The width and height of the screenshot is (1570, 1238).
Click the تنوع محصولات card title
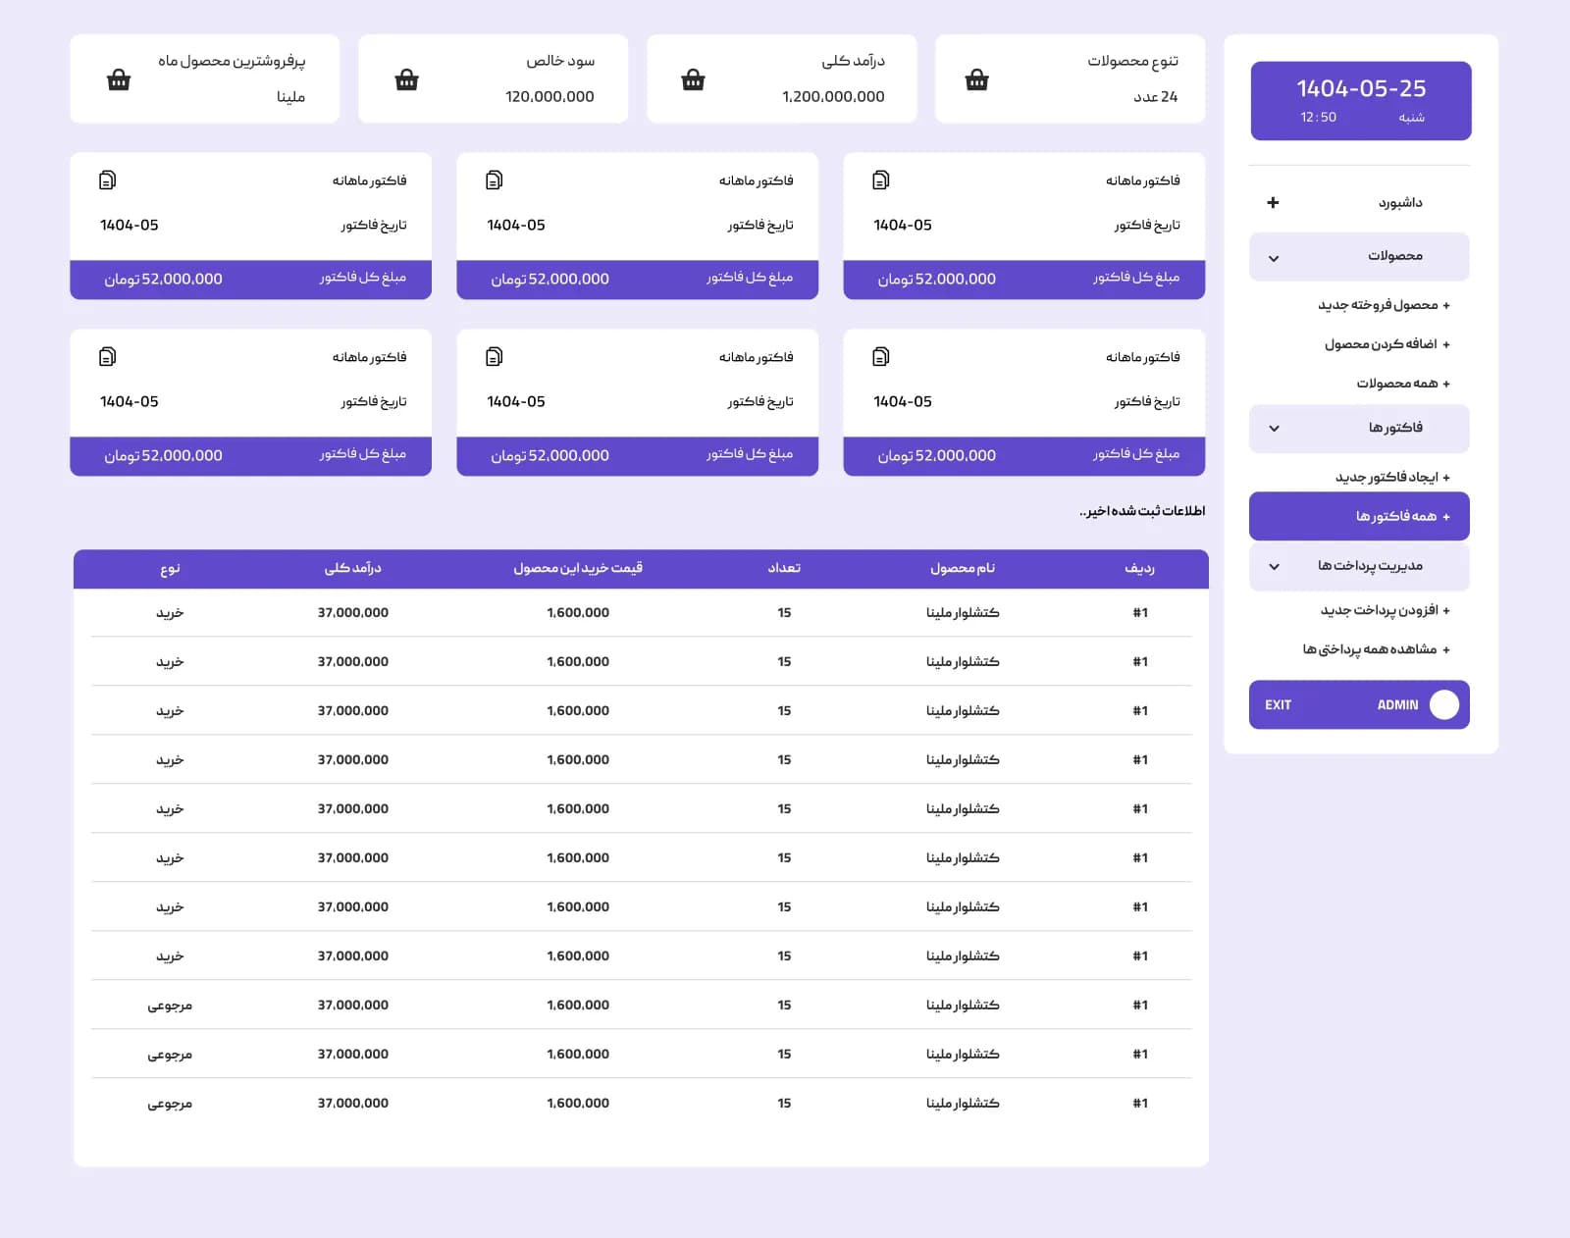1132,61
